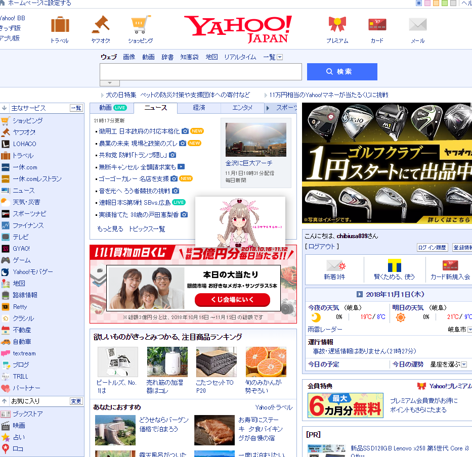This screenshot has width=472, height=457.
Task: Open the Card icon in header
Action: pyautogui.click(x=377, y=25)
